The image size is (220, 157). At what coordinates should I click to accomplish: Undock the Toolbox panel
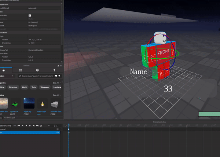[58, 66]
